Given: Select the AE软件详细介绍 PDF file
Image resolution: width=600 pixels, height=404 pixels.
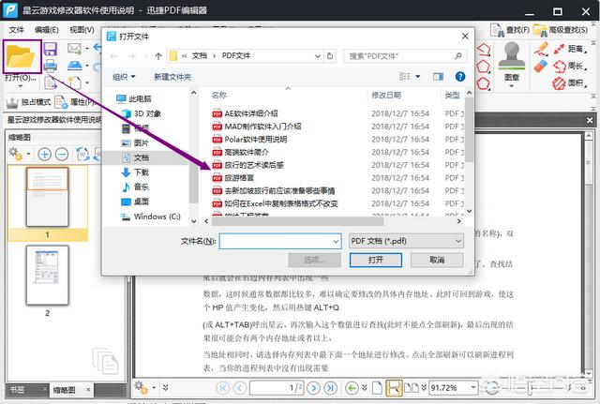Looking at the screenshot, I should (x=251, y=113).
